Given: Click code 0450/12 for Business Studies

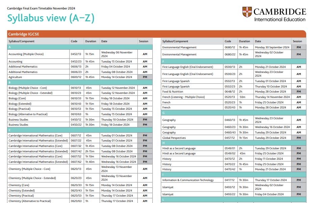Looking at the screenshot, I should (x=76, y=120).
